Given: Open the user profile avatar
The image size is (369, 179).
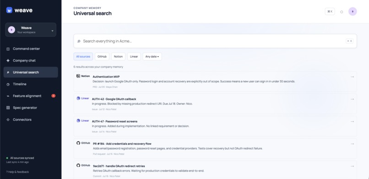Looking at the screenshot, I should pos(353,11).
